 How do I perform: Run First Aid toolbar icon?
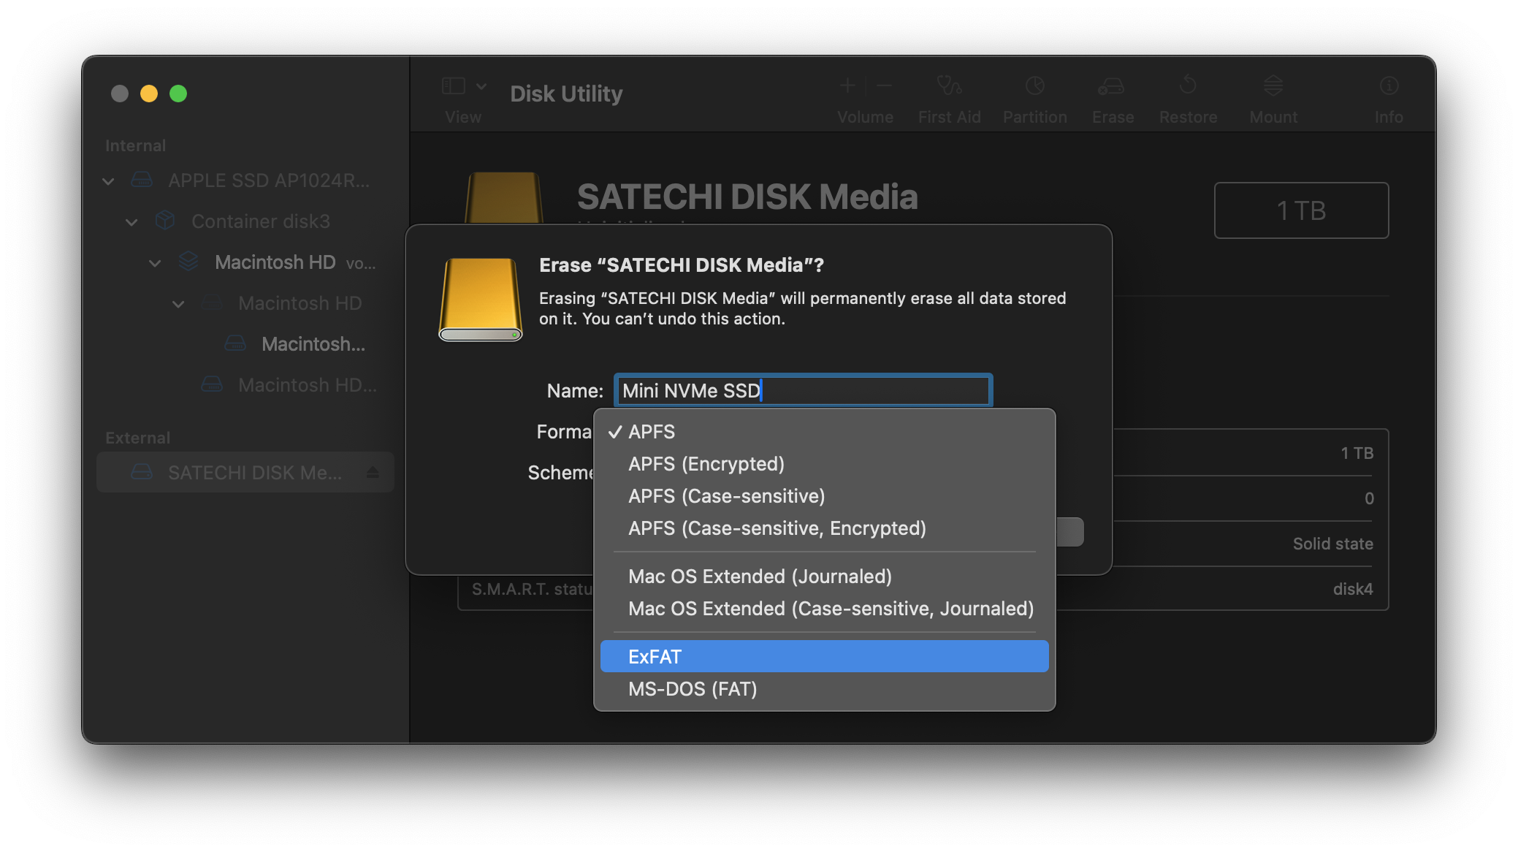949,86
